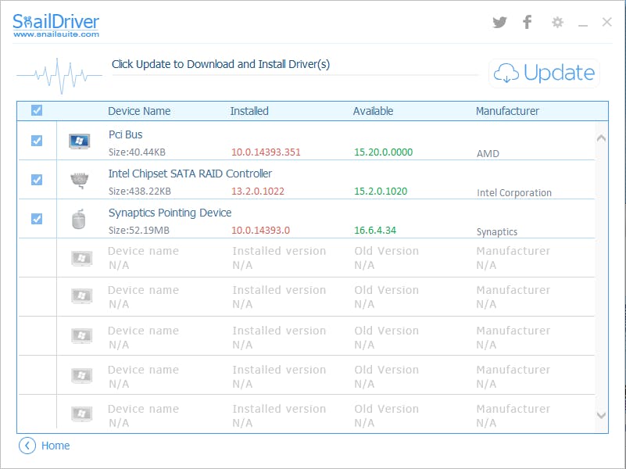This screenshot has width=626, height=469.
Task: Click available version 15.2.0.1020
Action: (381, 192)
